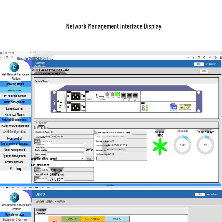Click the Console port icon
Viewport: 222px width, 222px height.
(102, 97)
